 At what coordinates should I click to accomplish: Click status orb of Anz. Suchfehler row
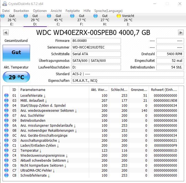pyautogui.click(x=6, y=115)
